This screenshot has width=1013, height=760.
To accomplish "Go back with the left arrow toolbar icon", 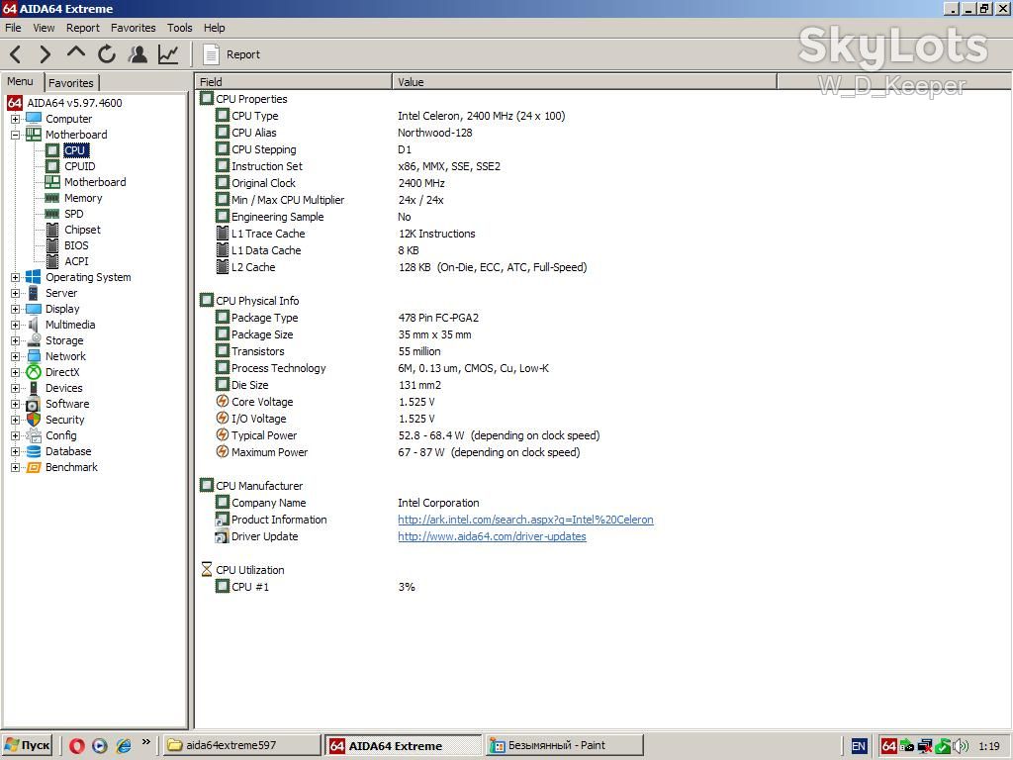I will (16, 54).
